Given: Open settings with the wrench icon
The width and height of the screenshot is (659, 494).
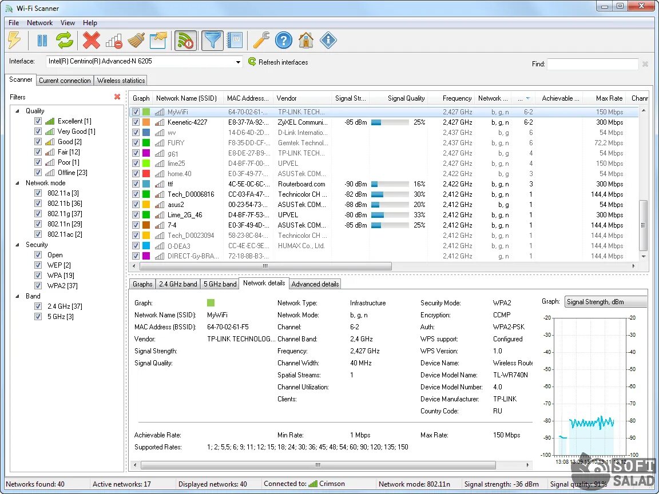Looking at the screenshot, I should tap(261, 41).
